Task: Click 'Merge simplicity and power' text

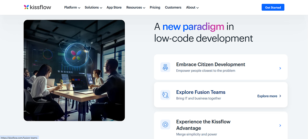Action: pyautogui.click(x=197, y=134)
